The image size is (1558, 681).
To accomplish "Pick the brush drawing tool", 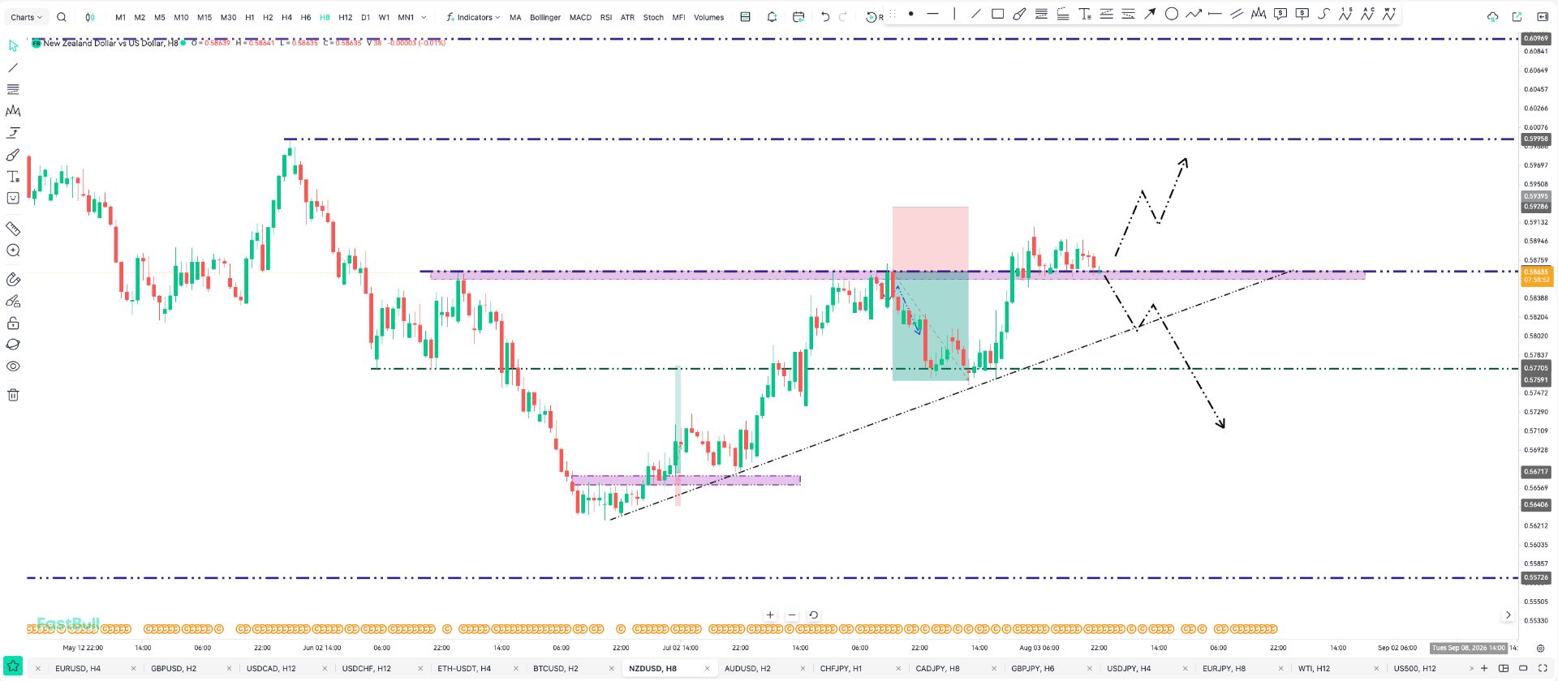I will (1019, 14).
